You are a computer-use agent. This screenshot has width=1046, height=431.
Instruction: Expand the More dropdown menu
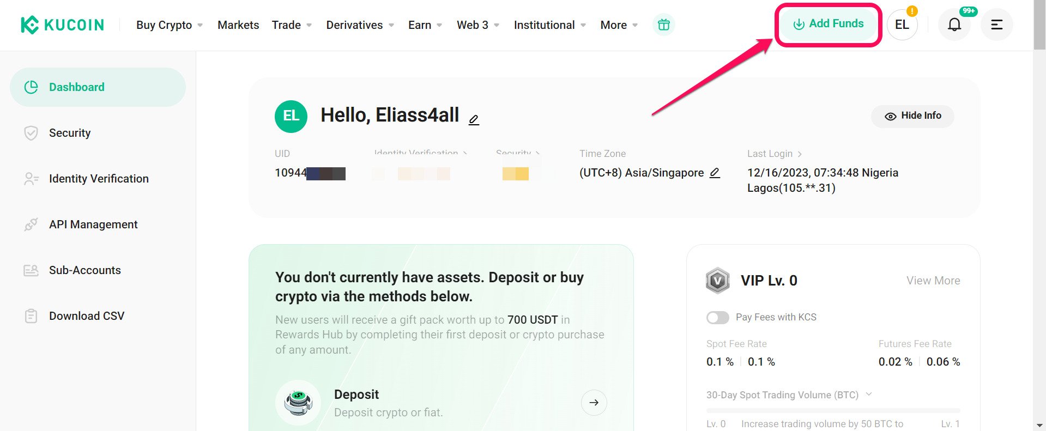(619, 25)
